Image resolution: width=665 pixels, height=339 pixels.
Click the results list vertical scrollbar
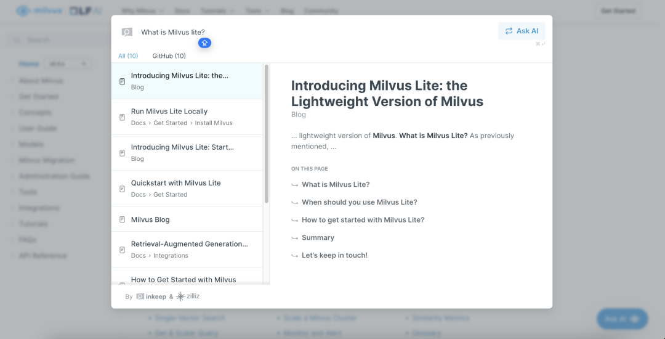(x=267, y=134)
